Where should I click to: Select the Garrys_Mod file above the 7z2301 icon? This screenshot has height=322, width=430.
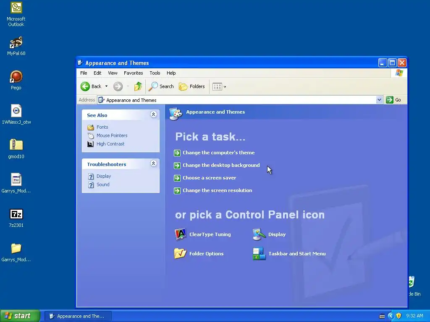coord(16,184)
